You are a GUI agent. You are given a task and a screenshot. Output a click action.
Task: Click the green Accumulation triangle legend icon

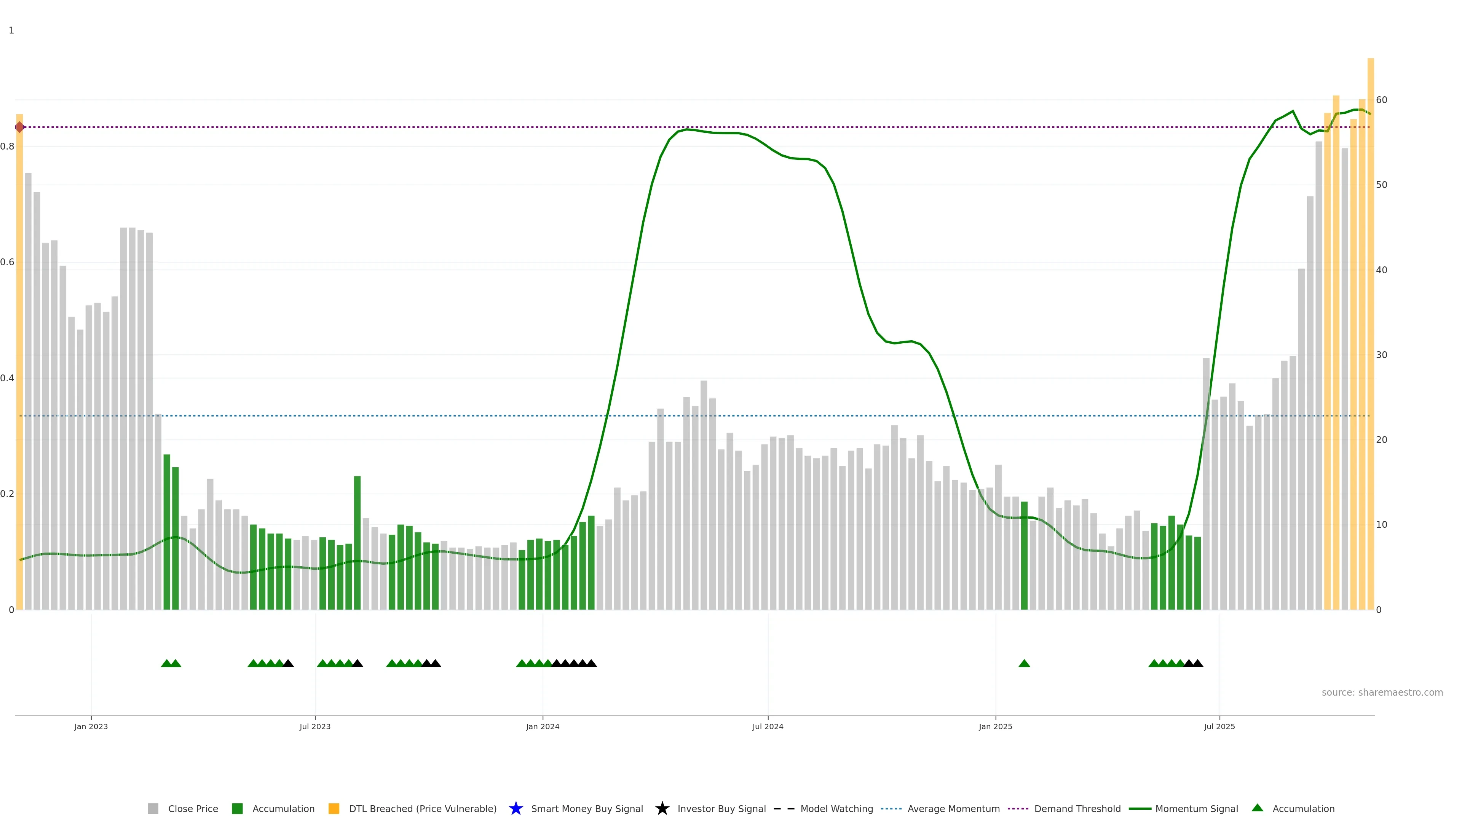(1258, 808)
